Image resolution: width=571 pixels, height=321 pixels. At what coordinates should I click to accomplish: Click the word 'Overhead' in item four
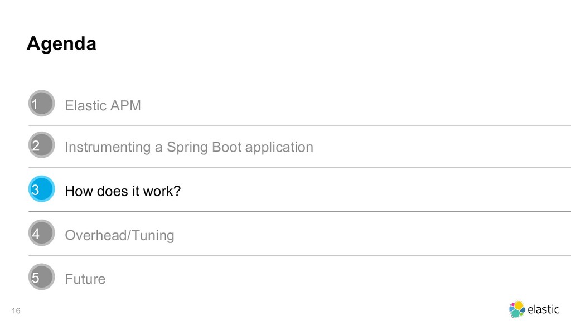pyautogui.click(x=96, y=235)
